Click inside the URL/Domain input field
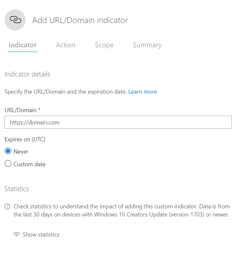The image size is (236, 267). [x=118, y=122]
